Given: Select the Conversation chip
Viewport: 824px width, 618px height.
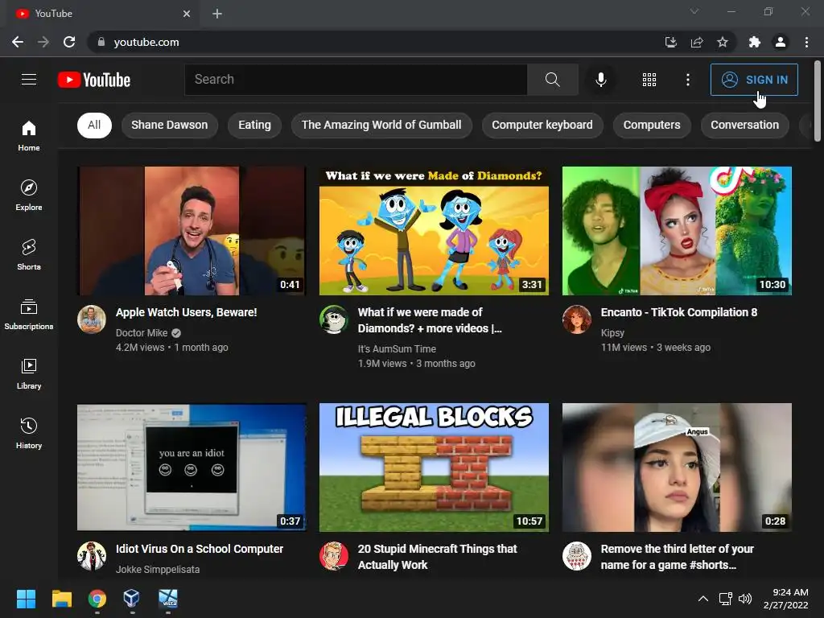Looking at the screenshot, I should (x=744, y=125).
